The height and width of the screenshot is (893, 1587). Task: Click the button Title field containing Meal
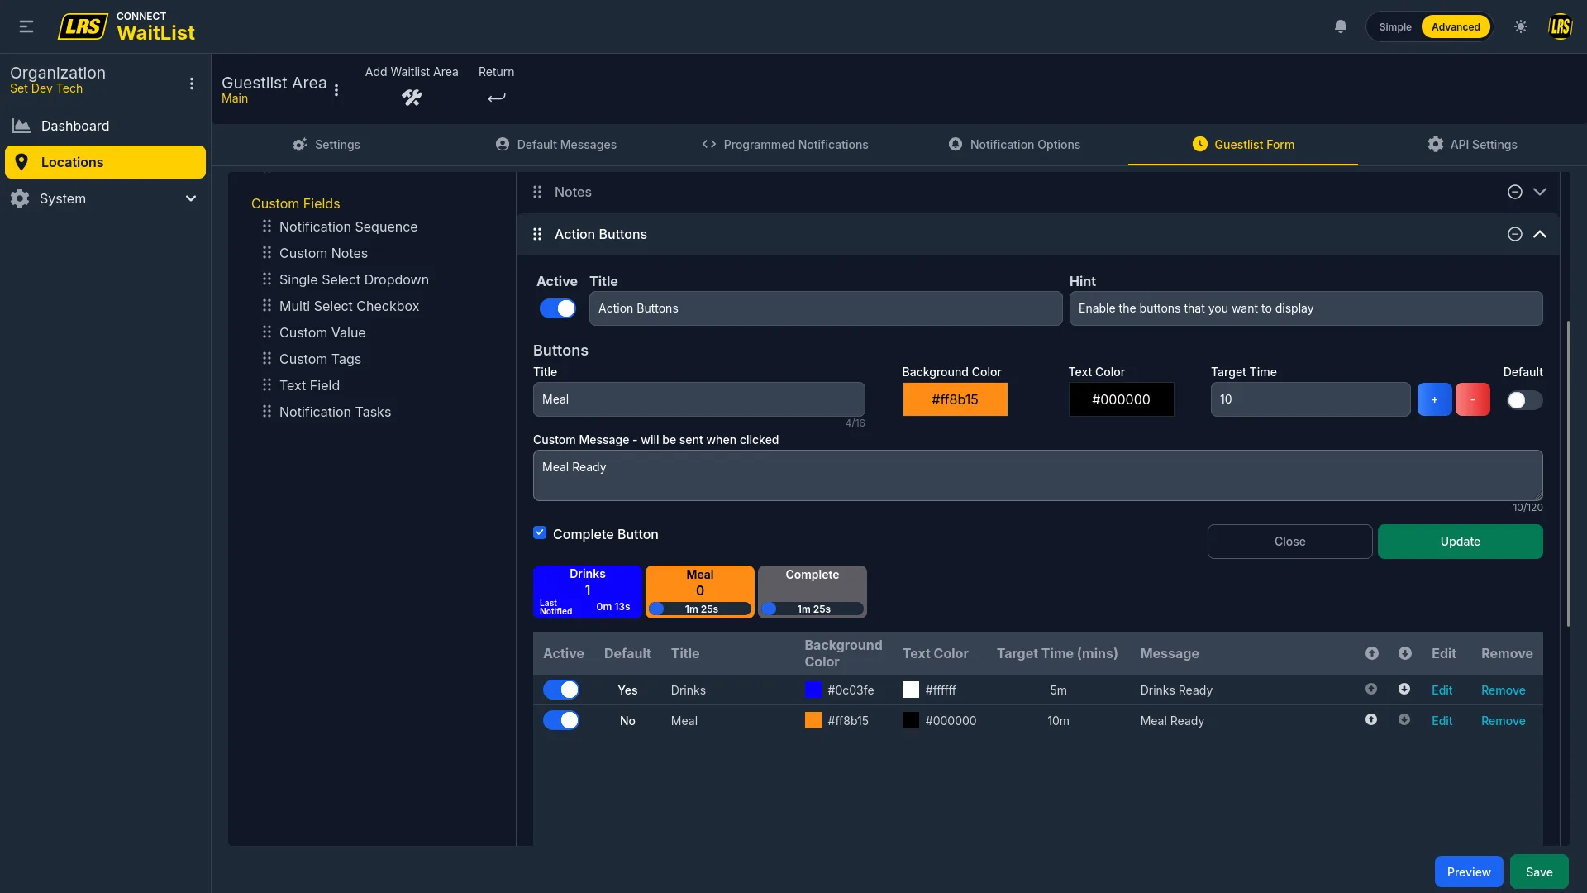(698, 399)
